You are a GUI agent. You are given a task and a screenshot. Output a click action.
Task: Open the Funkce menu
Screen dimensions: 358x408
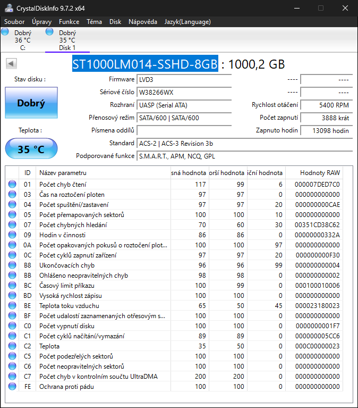pyautogui.click(x=69, y=22)
